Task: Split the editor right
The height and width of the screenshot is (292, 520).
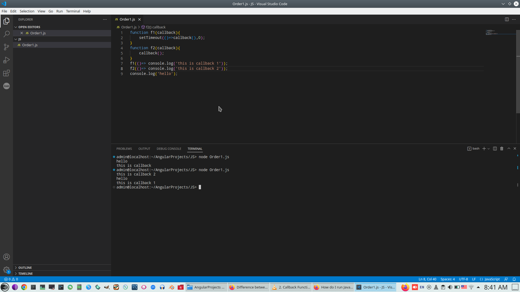Action: click(x=507, y=19)
